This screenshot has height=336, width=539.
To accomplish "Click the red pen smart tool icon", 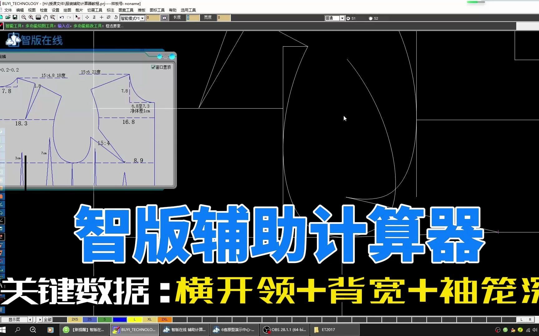I will (x=2, y=26).
